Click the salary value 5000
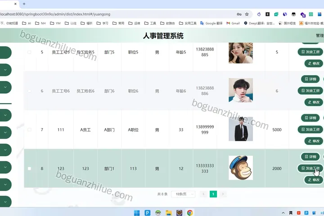Image resolution: width=324 pixels, height=216 pixels. coord(277,130)
